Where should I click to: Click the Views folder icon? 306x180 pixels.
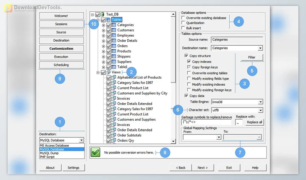[108, 72]
